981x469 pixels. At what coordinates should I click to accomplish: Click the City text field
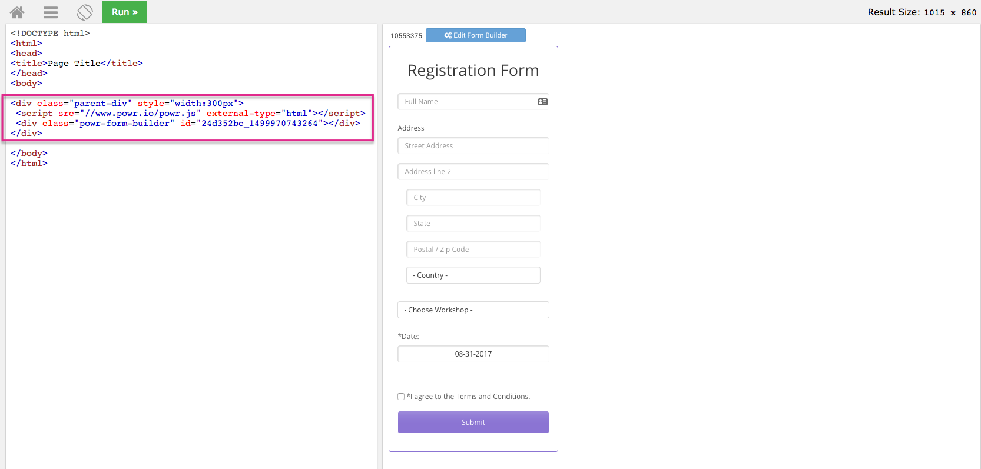tap(473, 198)
